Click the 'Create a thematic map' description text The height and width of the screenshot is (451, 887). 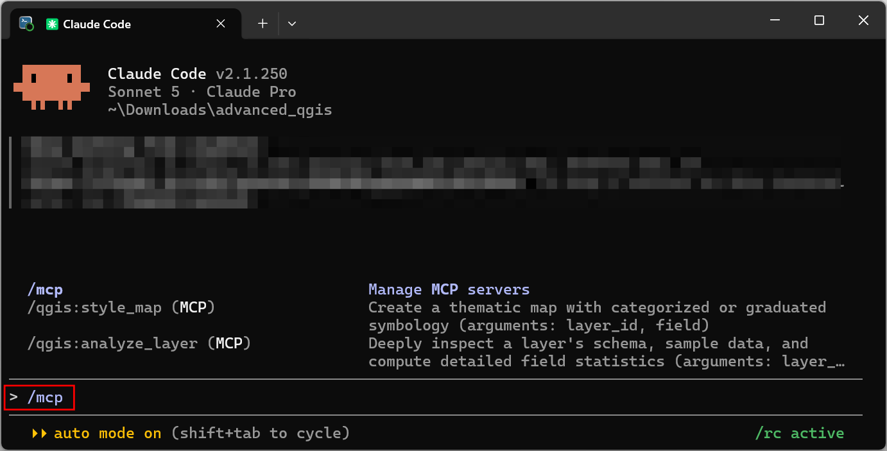pos(597,317)
